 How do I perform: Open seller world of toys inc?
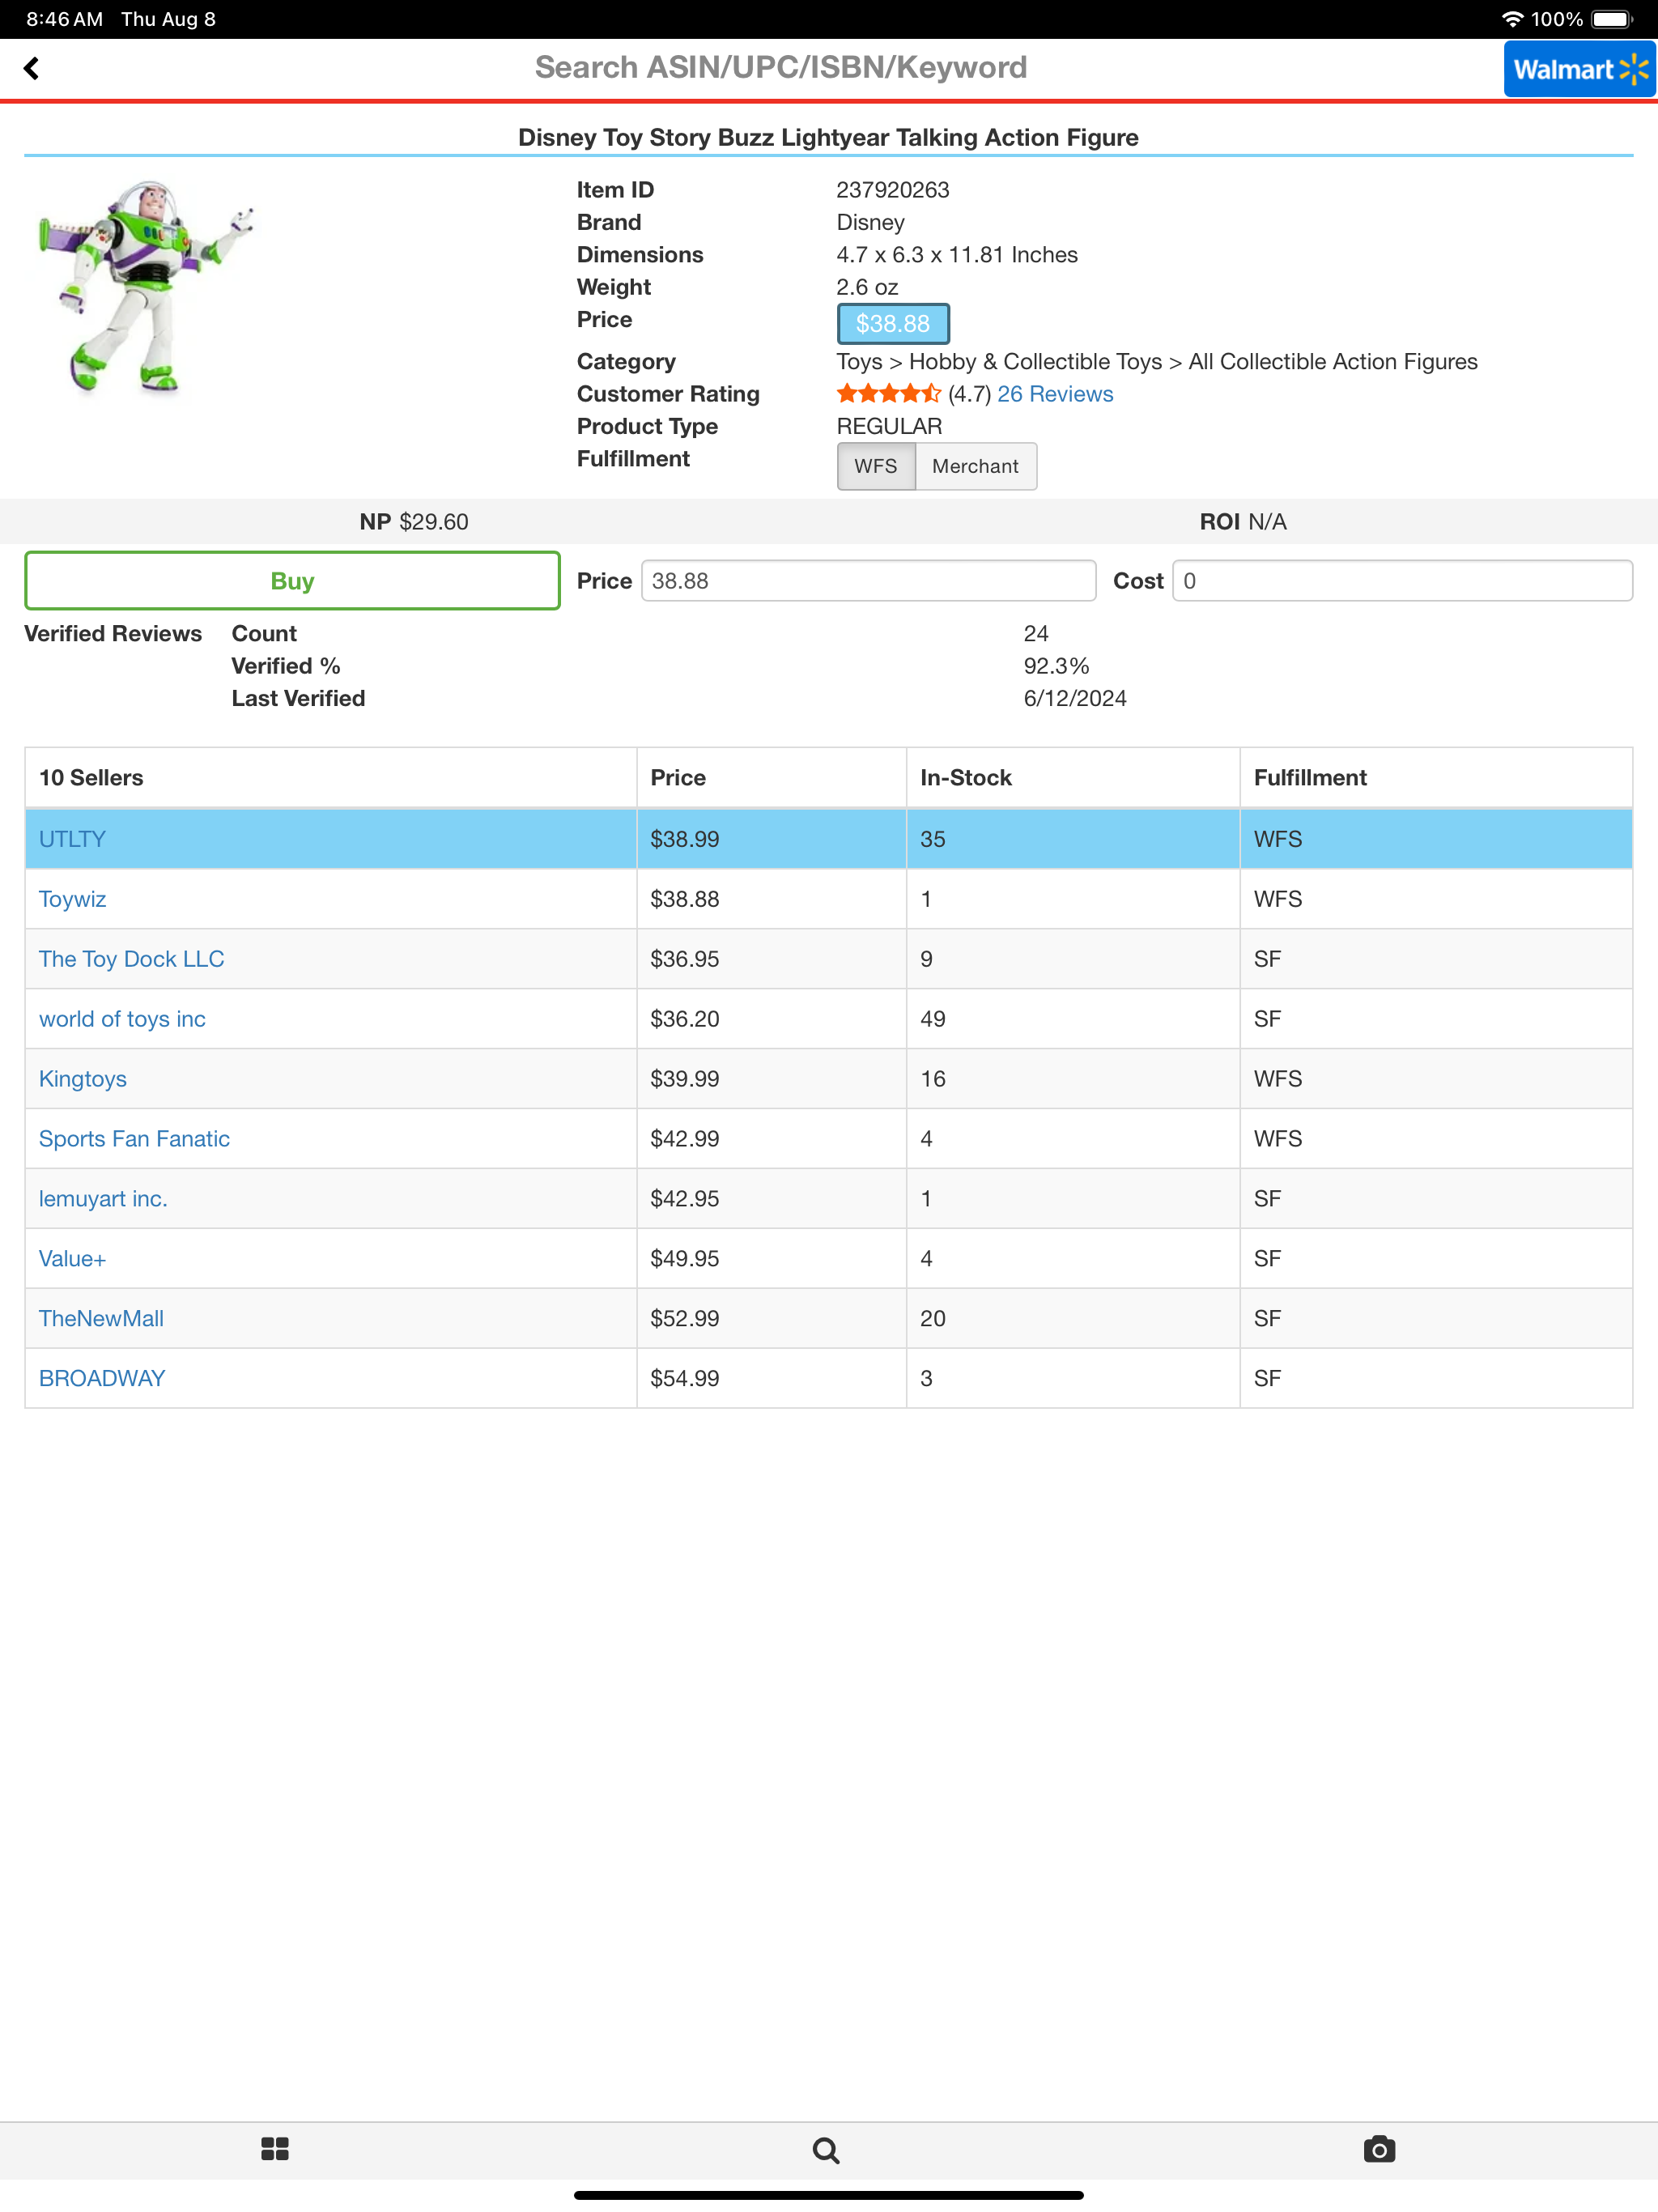coord(122,1019)
